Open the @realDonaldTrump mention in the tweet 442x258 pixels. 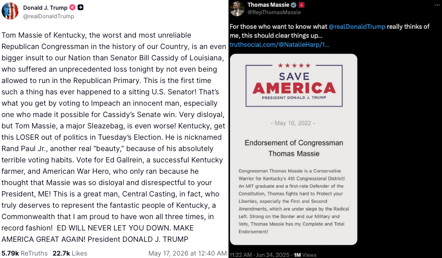pos(357,27)
